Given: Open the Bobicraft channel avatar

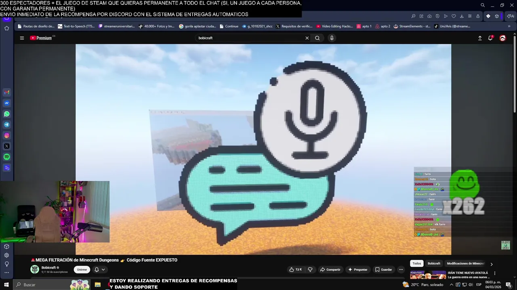Looking at the screenshot, I should (x=34, y=269).
